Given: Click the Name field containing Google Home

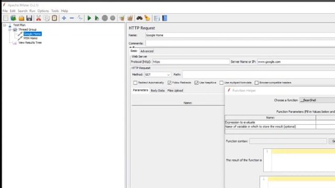Looking at the screenshot, I should 240,36.
